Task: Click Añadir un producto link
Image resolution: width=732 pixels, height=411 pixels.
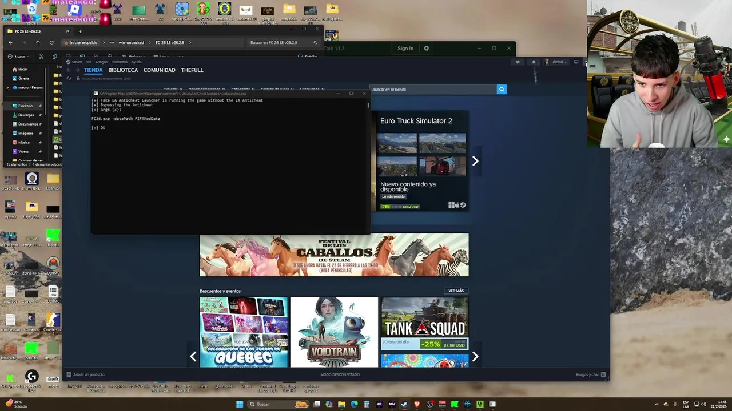Action: pyautogui.click(x=89, y=374)
